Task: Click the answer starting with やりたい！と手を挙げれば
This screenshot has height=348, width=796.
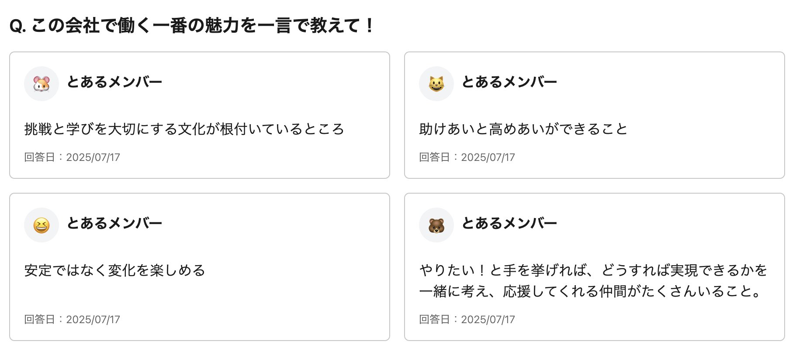Action: [593, 270]
